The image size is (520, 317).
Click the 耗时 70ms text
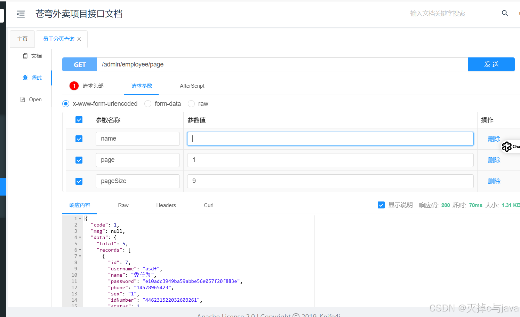(x=467, y=205)
